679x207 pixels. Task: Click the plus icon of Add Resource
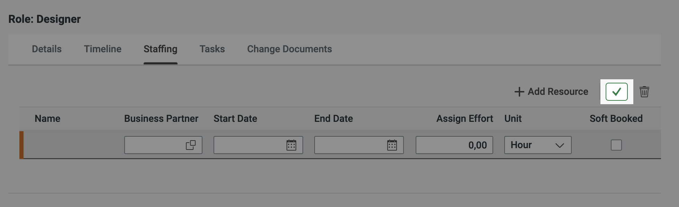point(519,92)
